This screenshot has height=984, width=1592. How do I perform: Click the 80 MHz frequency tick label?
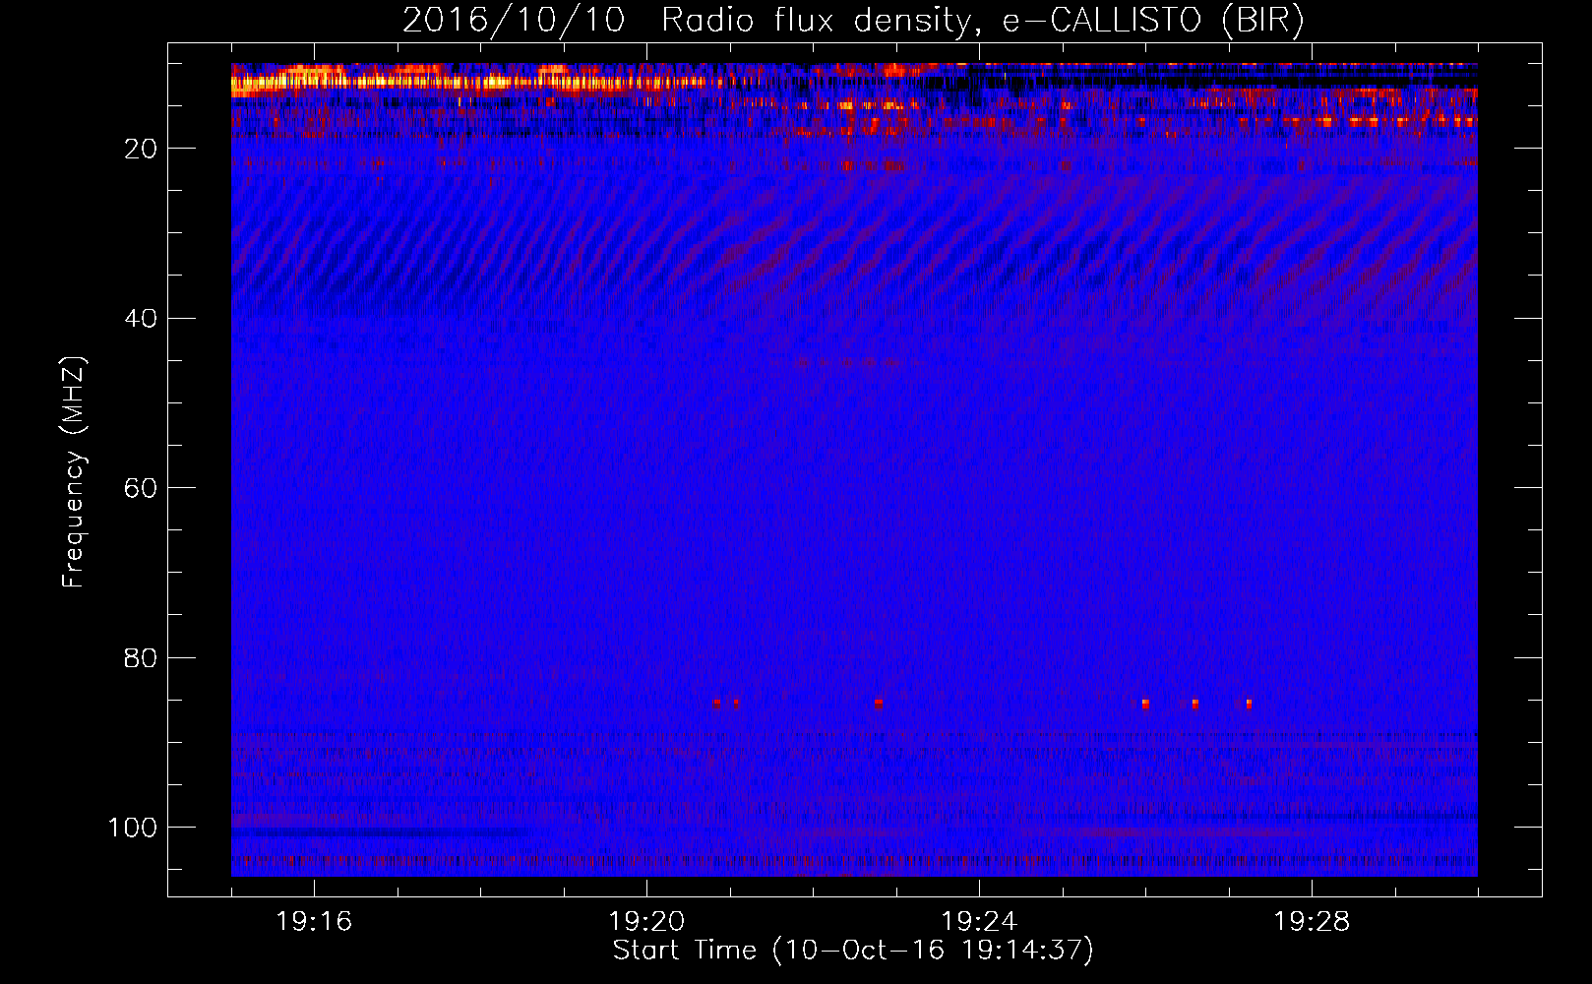(x=141, y=658)
